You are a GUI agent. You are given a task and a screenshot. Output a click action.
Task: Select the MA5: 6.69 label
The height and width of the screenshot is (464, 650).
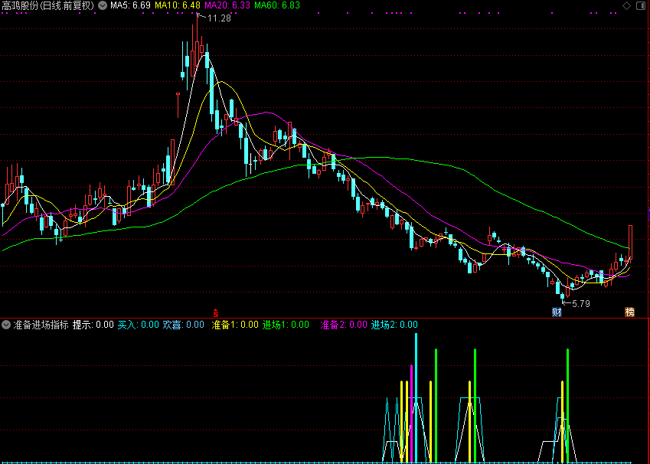pyautogui.click(x=130, y=5)
